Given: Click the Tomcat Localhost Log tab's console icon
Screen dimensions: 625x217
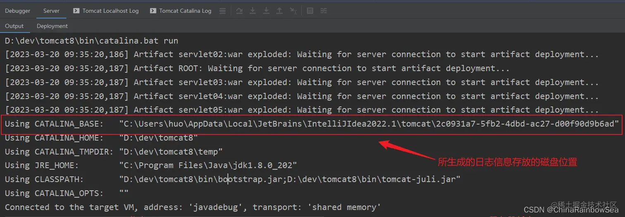Looking at the screenshot, I should pos(76,11).
